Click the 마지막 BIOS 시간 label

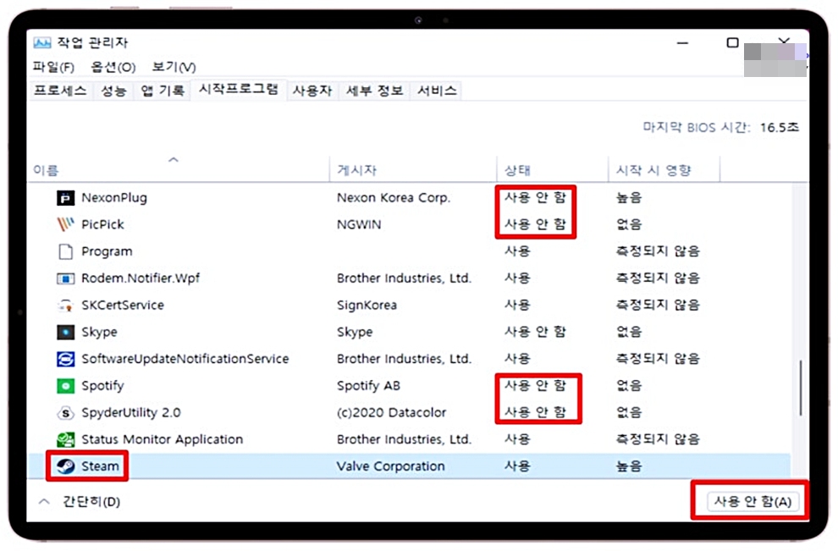(x=697, y=128)
